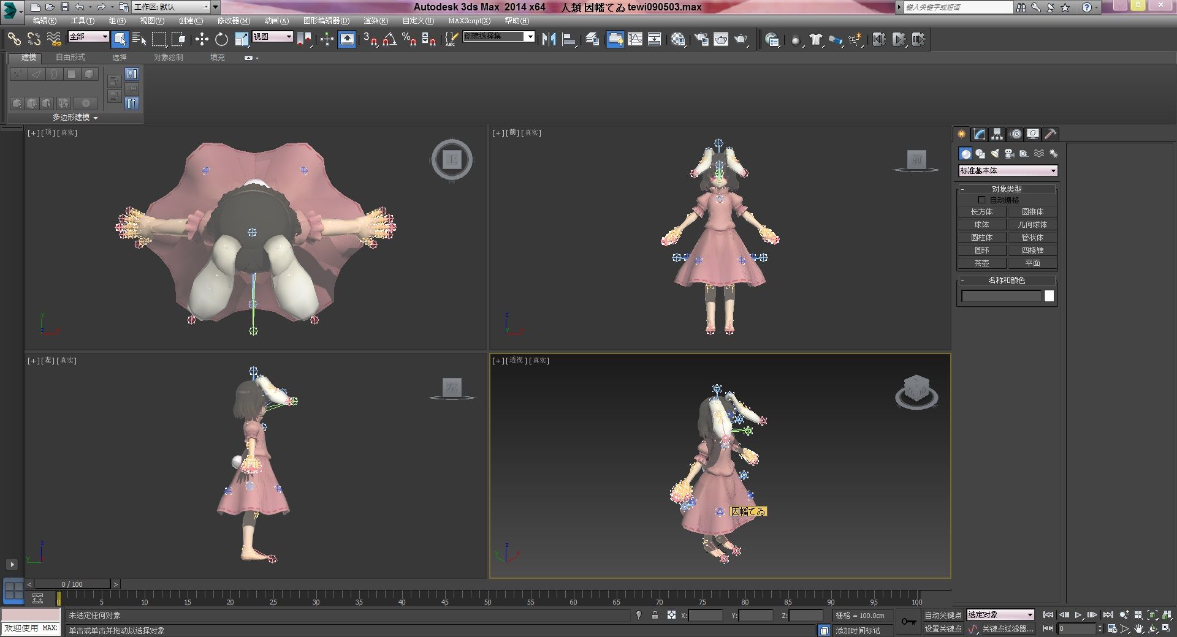This screenshot has width=1177, height=637.
Task: Open Hierarchy panel tab
Action: [997, 134]
